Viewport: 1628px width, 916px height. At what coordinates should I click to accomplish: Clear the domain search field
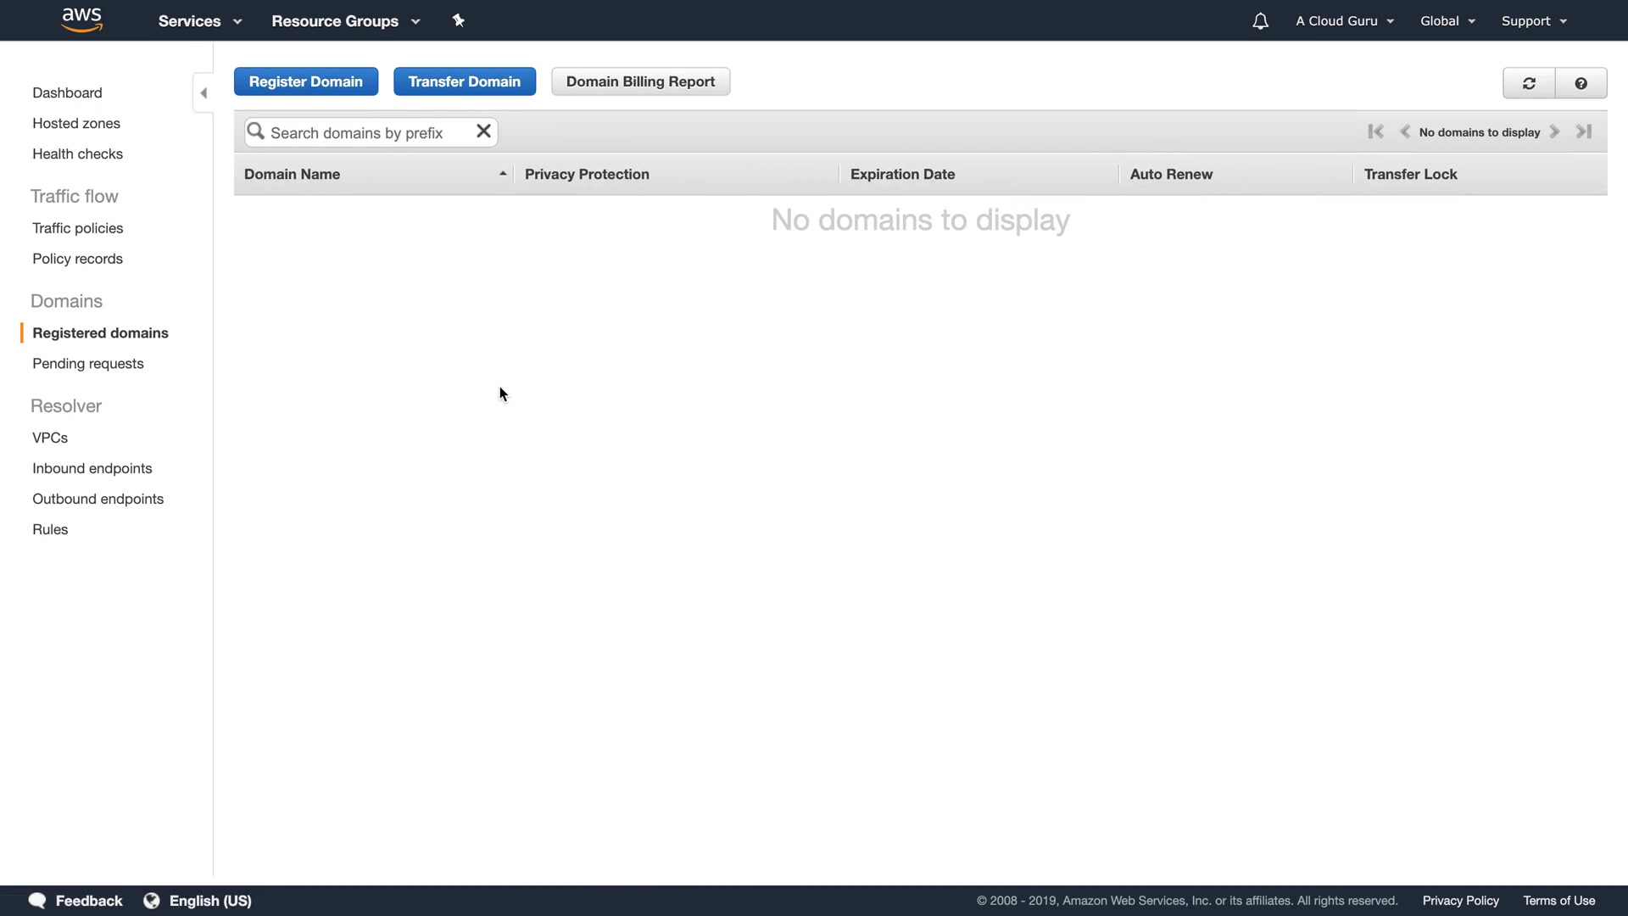tap(483, 131)
